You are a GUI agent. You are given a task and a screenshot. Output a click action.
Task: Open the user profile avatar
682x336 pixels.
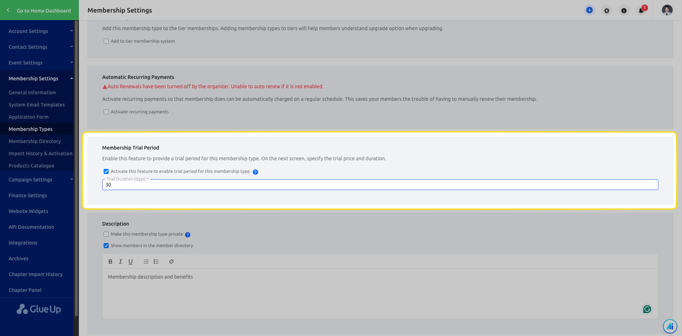coord(667,10)
